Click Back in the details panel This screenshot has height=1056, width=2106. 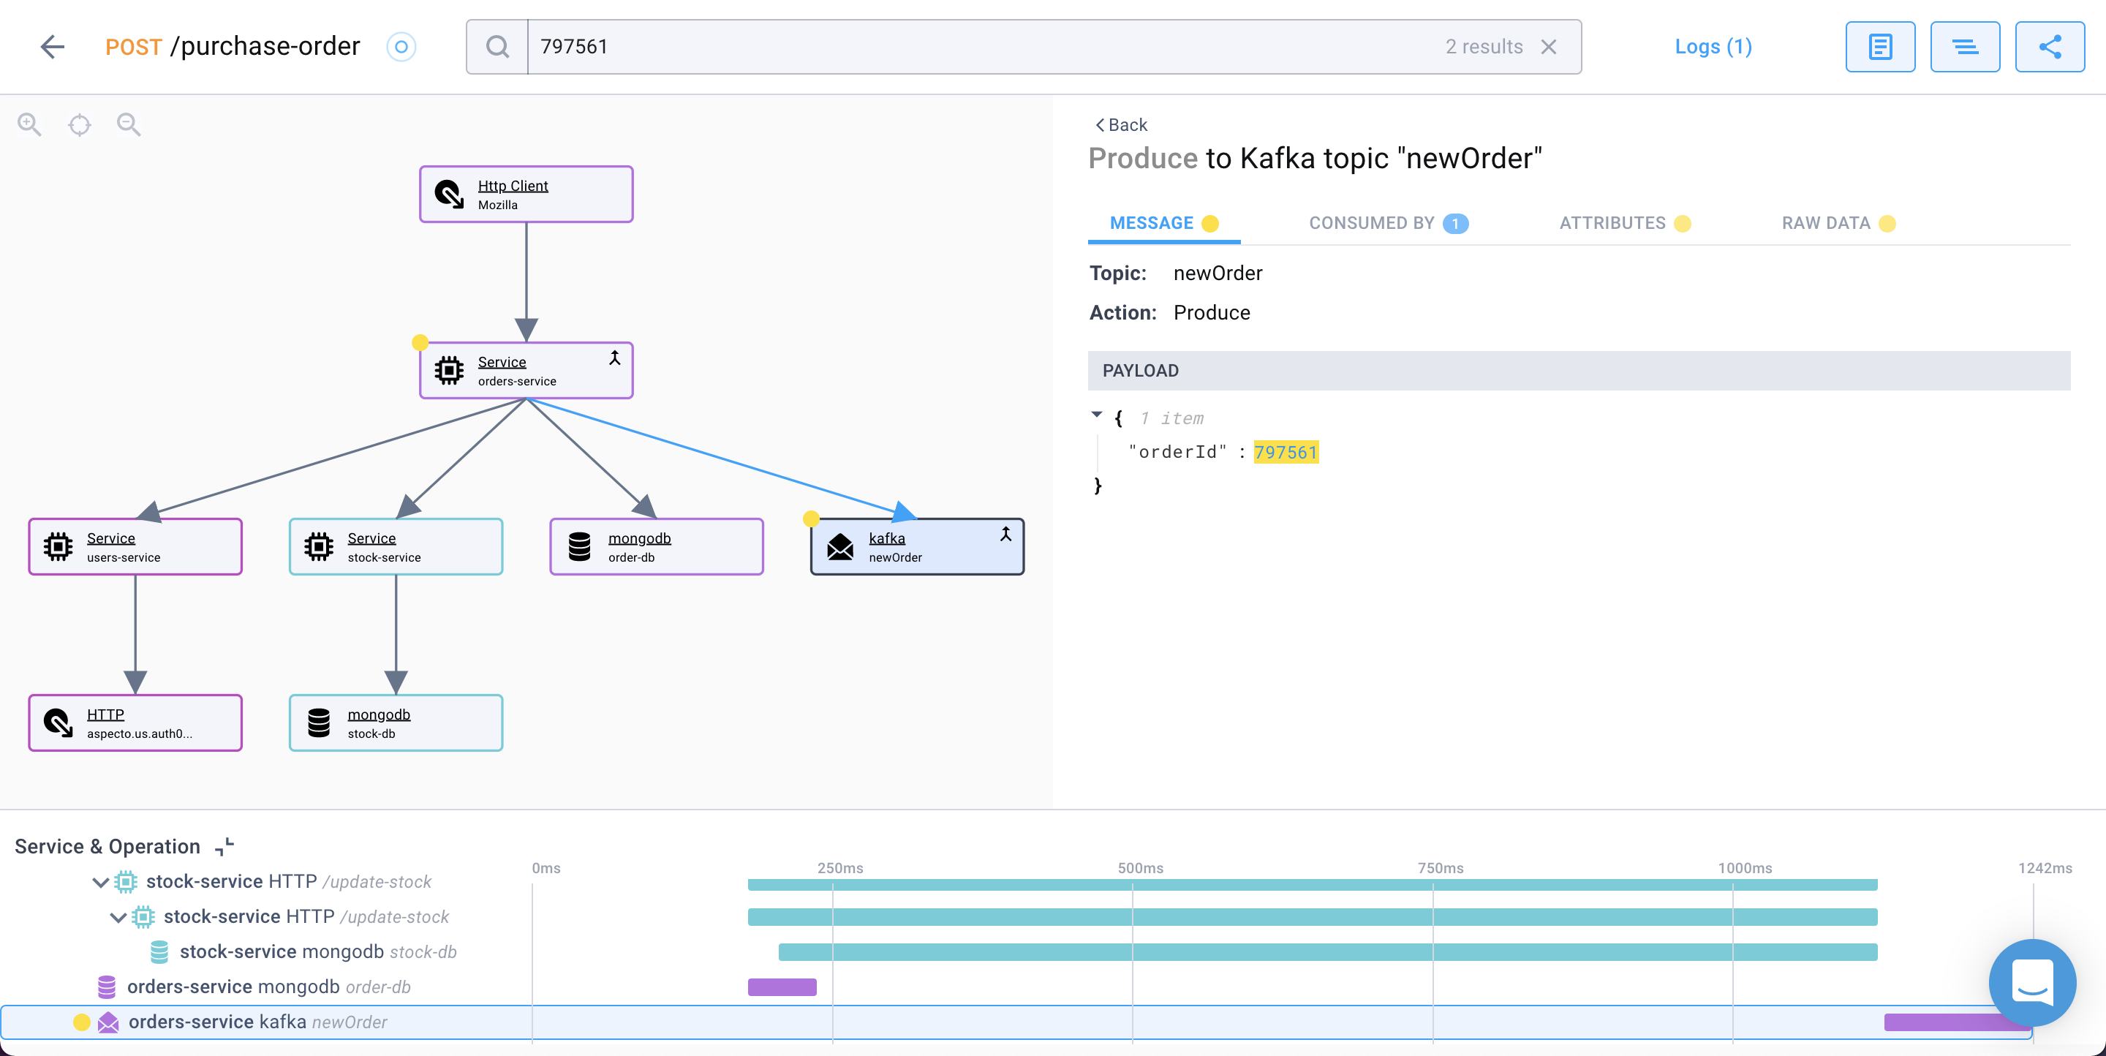point(1121,124)
